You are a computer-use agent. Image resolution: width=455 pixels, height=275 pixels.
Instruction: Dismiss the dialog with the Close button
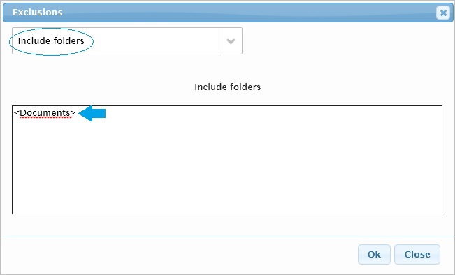pos(417,255)
